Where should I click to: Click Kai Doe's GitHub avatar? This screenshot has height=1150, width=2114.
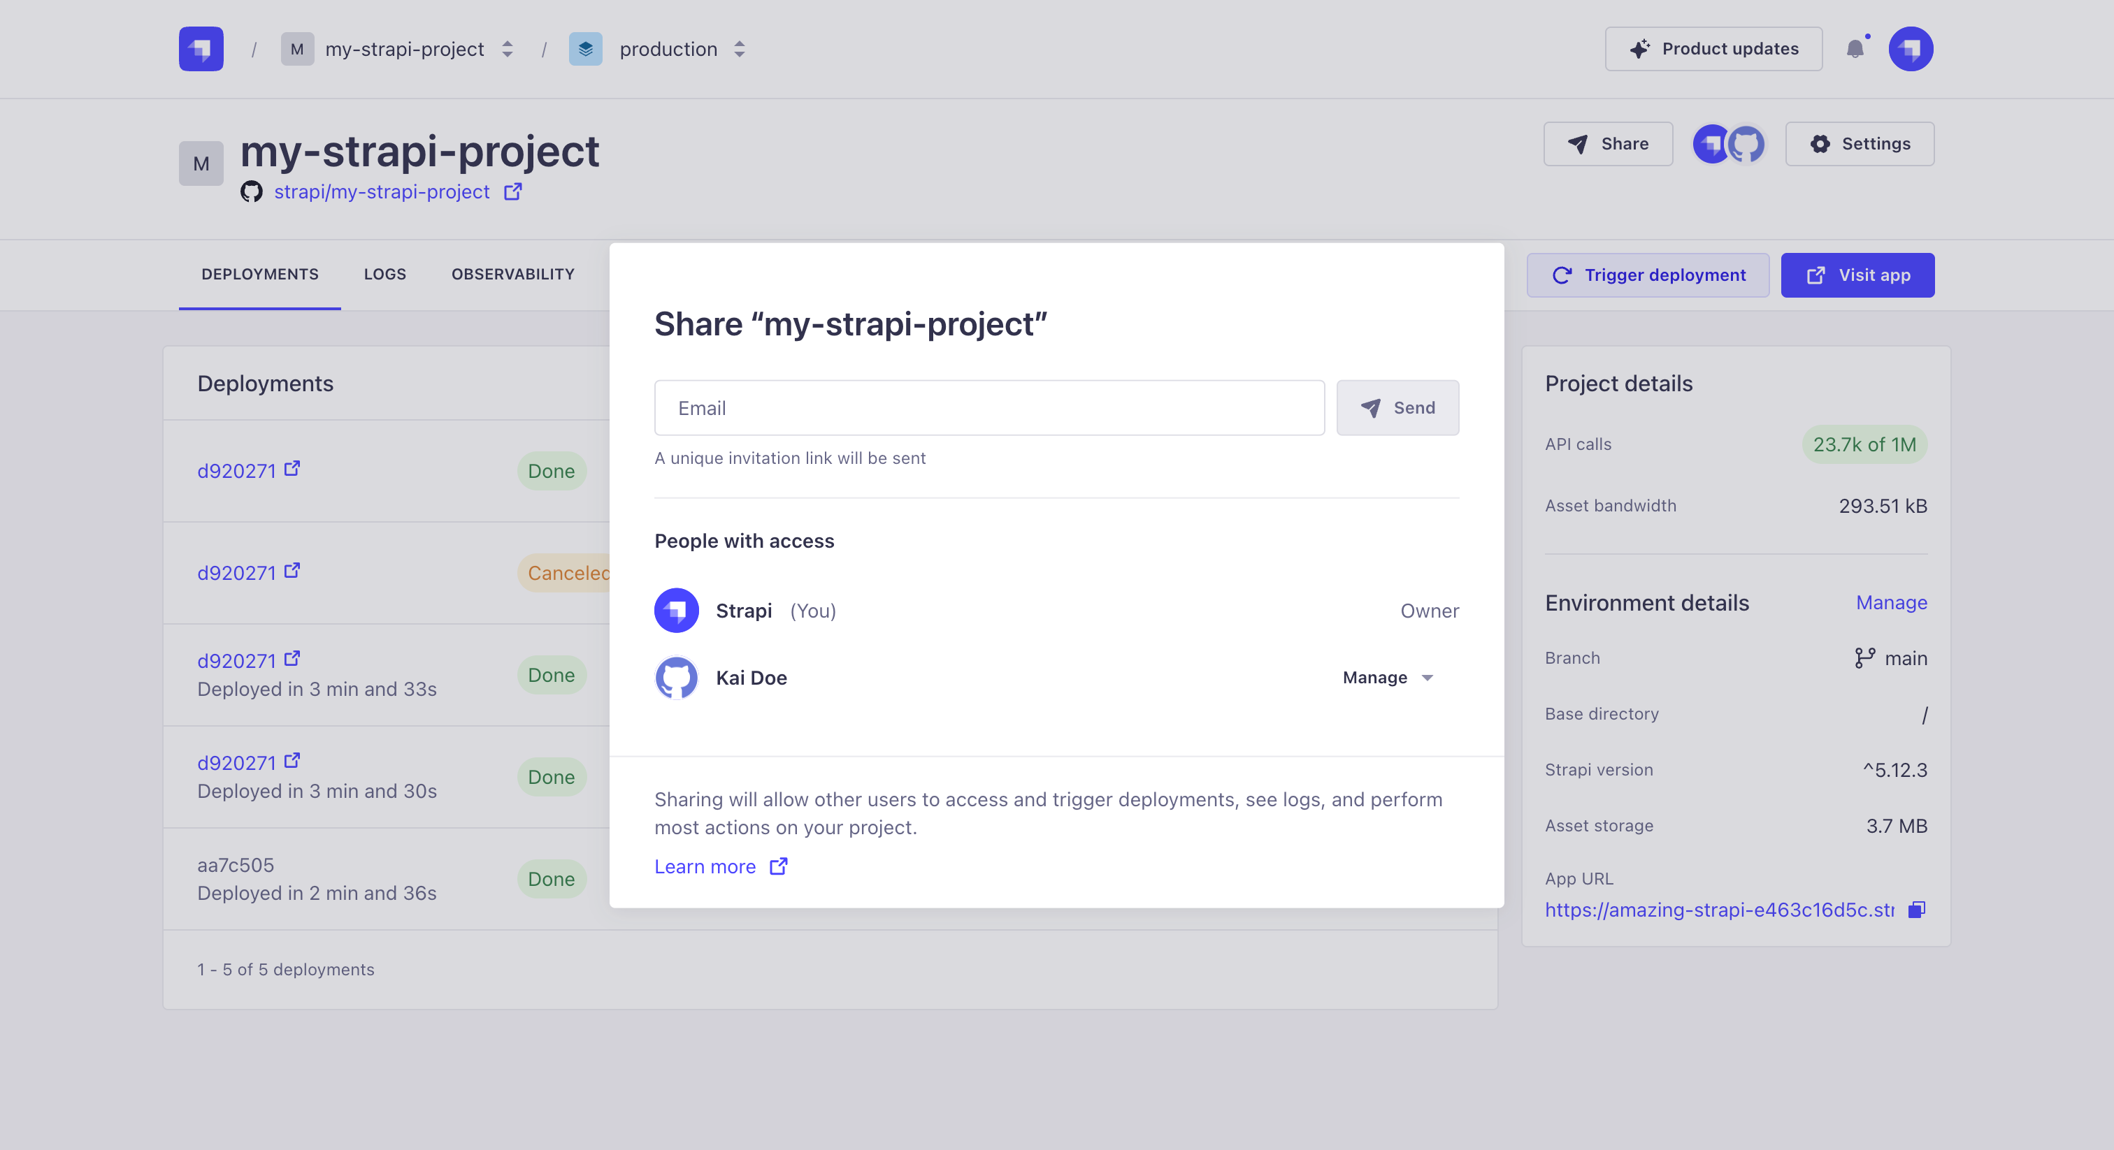[x=676, y=678]
